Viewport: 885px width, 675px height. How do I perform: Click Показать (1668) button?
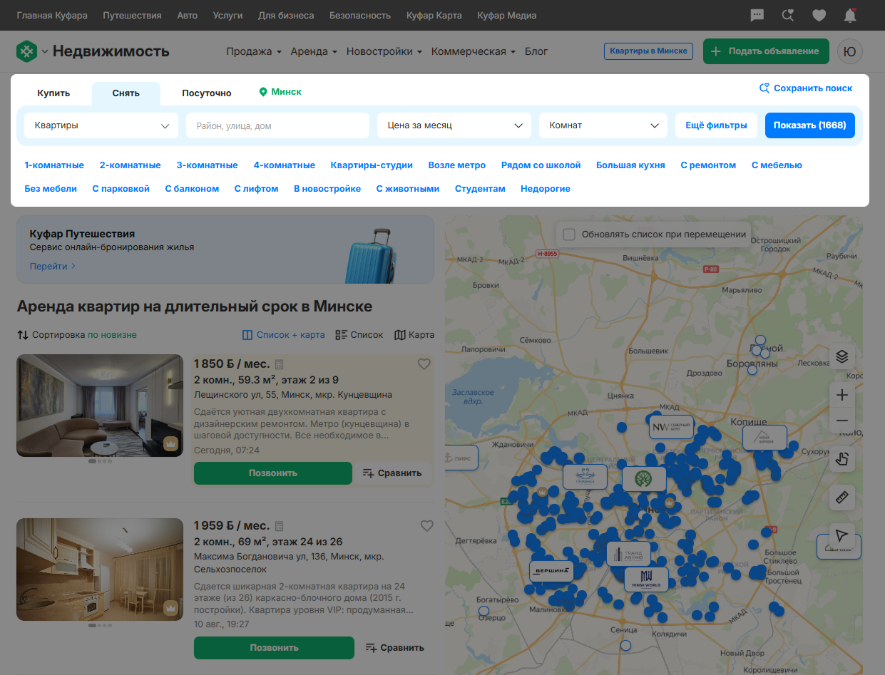point(809,125)
